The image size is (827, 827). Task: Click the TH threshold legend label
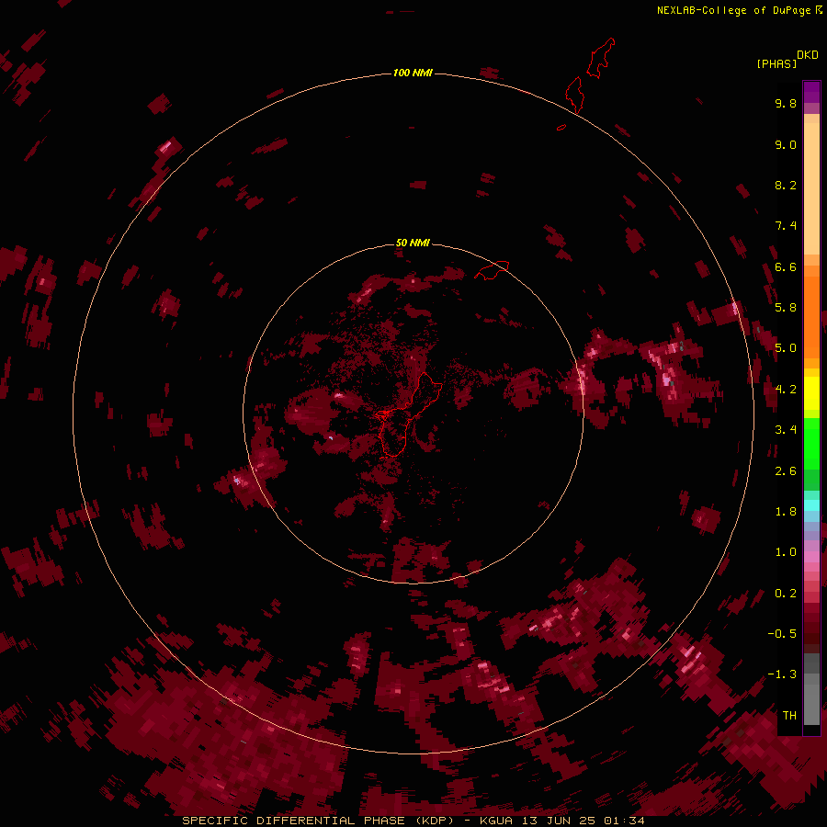pyautogui.click(x=789, y=716)
